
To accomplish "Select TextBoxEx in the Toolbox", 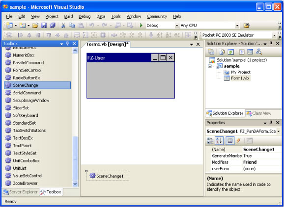I will tap(37, 138).
